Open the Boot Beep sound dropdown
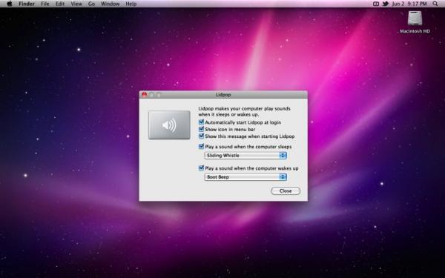This screenshot has height=278, width=445. pos(245,177)
